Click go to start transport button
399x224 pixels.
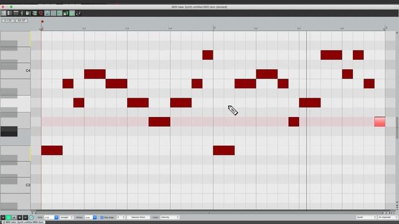point(2,217)
